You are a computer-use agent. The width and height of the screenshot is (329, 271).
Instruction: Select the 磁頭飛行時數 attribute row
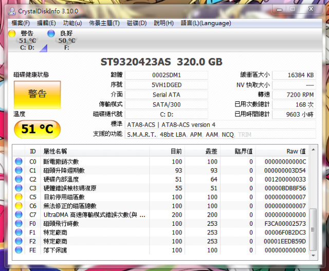160,223
